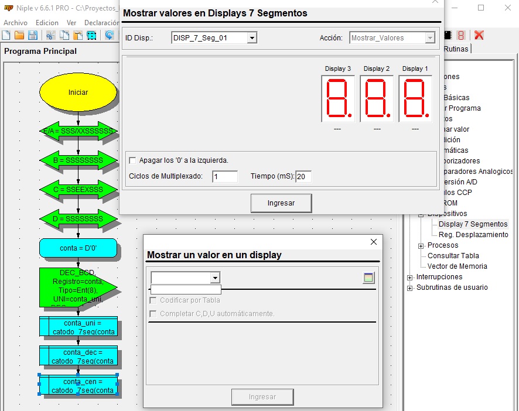Click the New file toolbar icon
Screen dimensions: 519x411
pyautogui.click(x=6, y=35)
